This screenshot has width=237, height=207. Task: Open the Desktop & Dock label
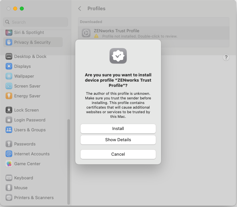30,57
